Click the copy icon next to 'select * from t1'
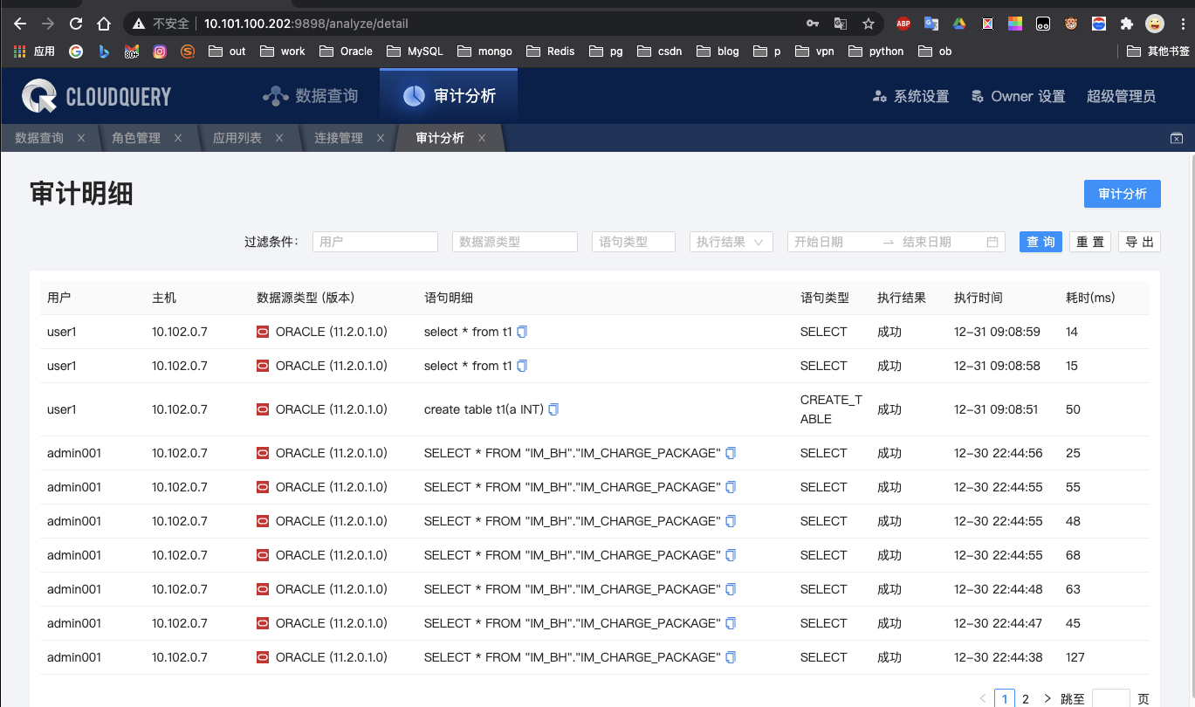Viewport: 1195px width, 707px height. pos(521,332)
